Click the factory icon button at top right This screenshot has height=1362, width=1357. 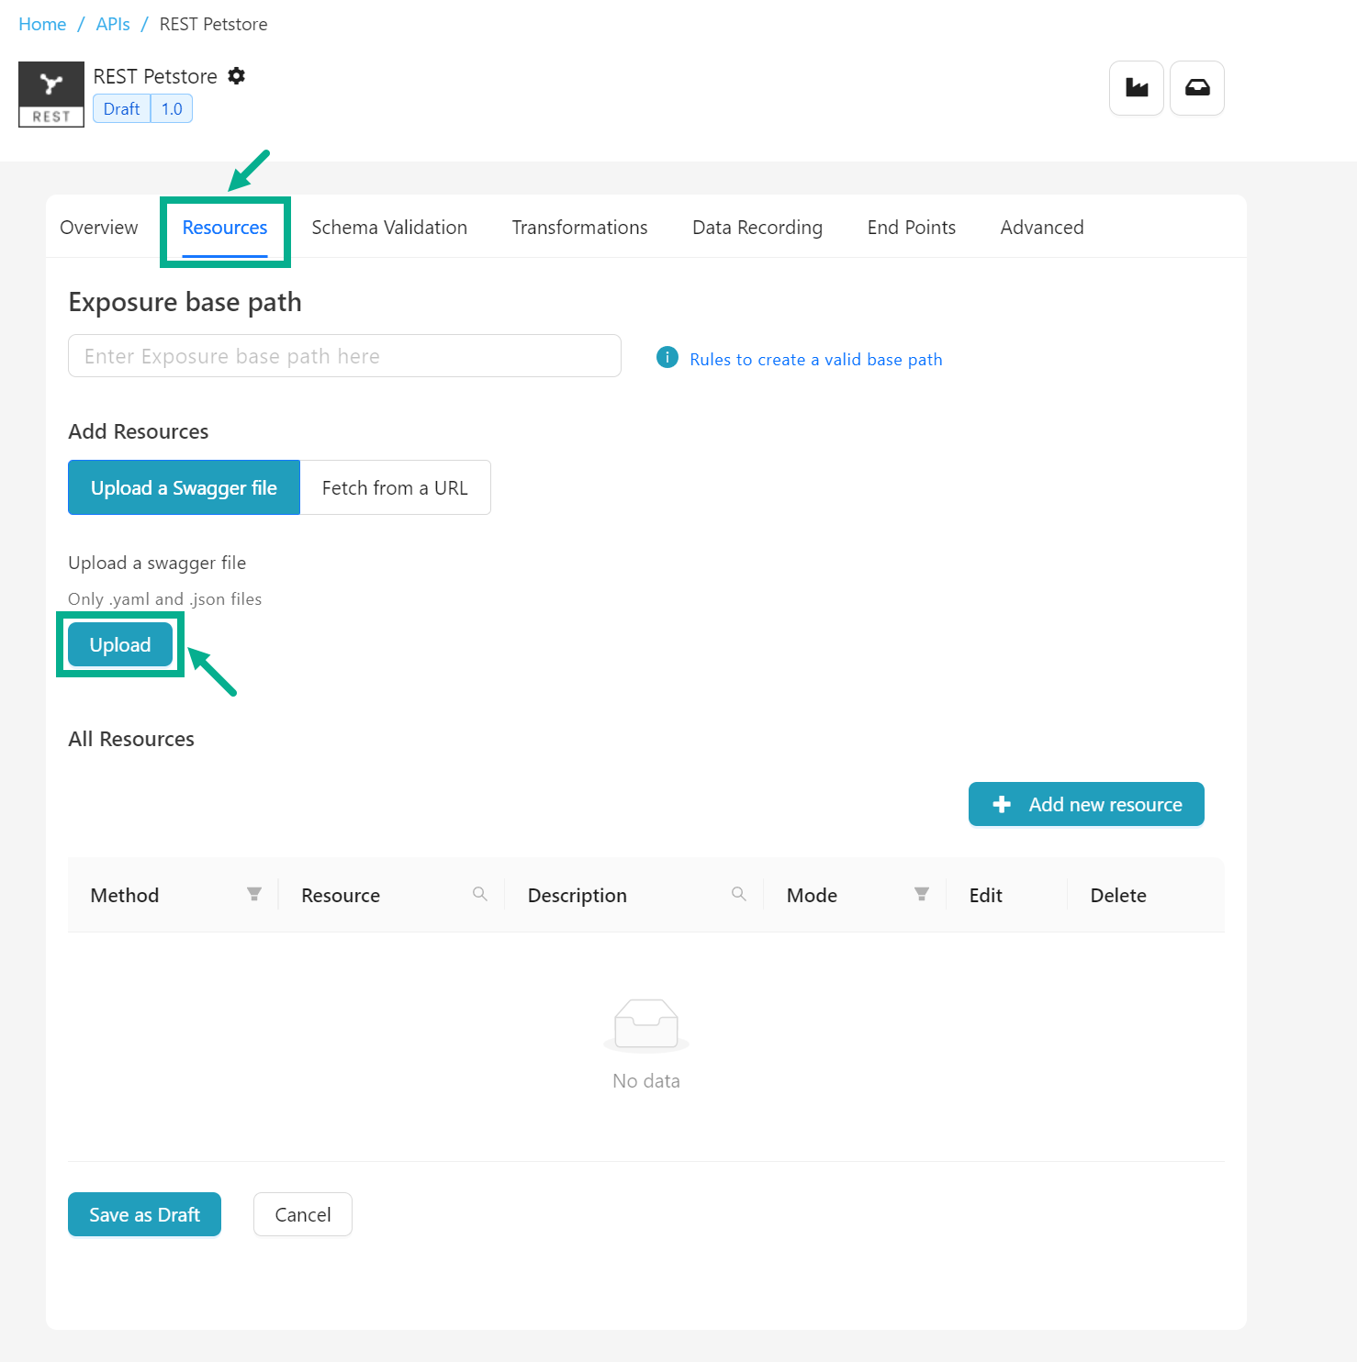[1137, 88]
